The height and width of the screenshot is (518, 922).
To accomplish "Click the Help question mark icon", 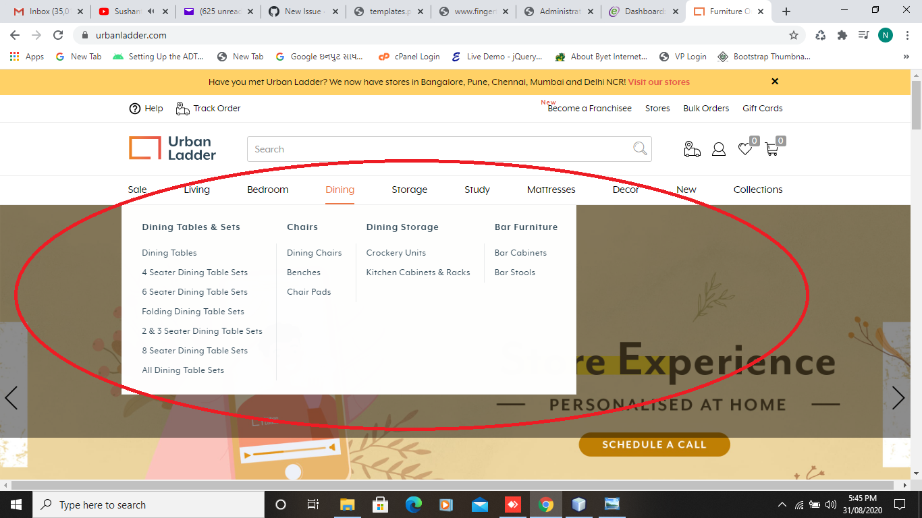I will coord(134,108).
